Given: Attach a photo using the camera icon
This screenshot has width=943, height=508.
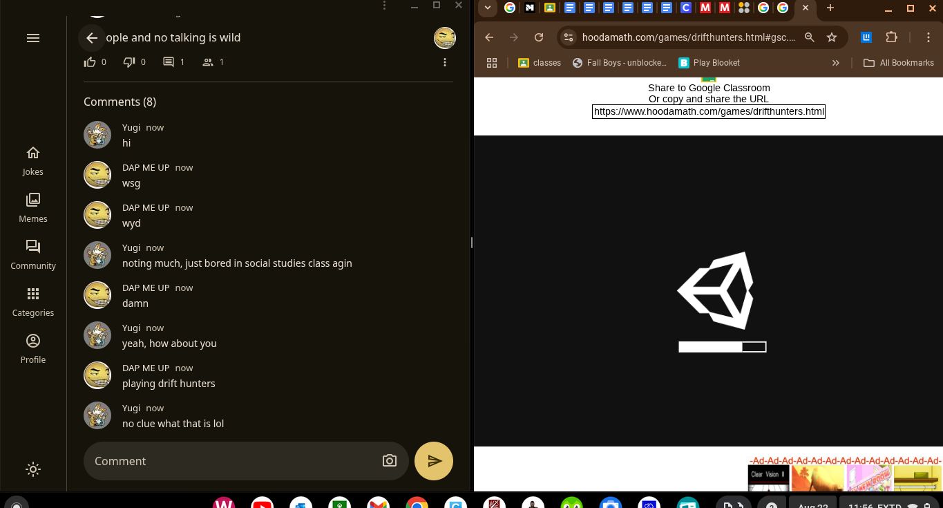Looking at the screenshot, I should coord(390,461).
